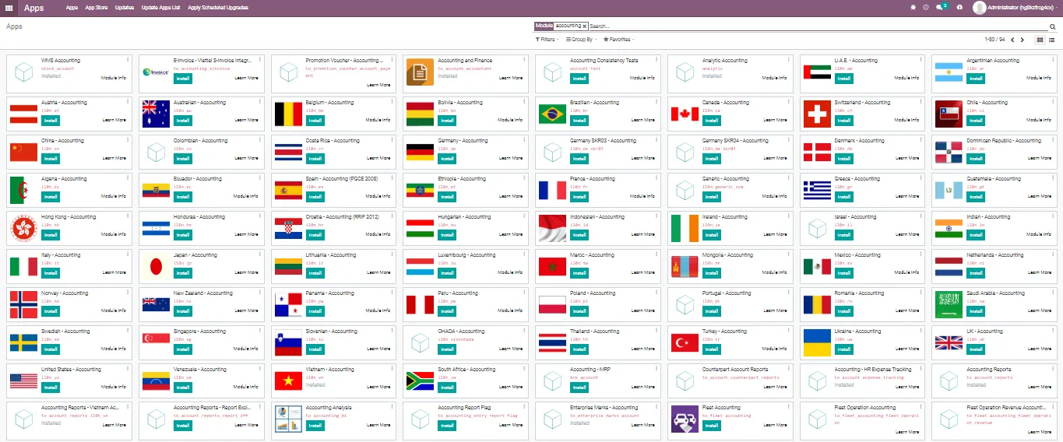Click the 1-80 / 94 pager counter

pyautogui.click(x=994, y=40)
